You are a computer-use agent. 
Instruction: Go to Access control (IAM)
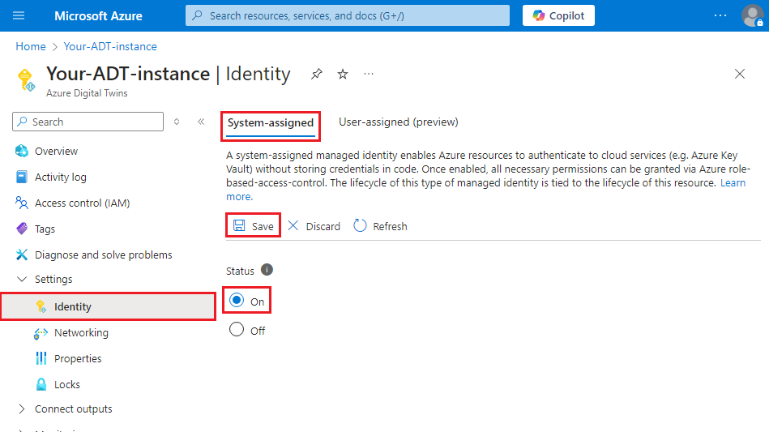tap(82, 203)
